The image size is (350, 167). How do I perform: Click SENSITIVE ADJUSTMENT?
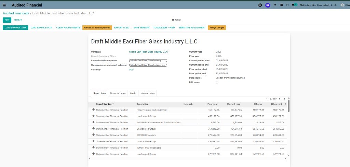pos(192,28)
